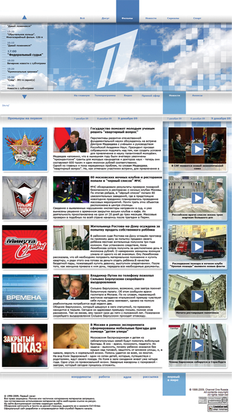Select the 9 декабря 09 date in news header
The image size is (232, 415).
click(x=128, y=119)
